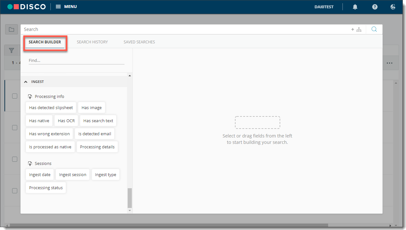
Task: Open the folder icon beside the search bar
Action: [x=11, y=29]
